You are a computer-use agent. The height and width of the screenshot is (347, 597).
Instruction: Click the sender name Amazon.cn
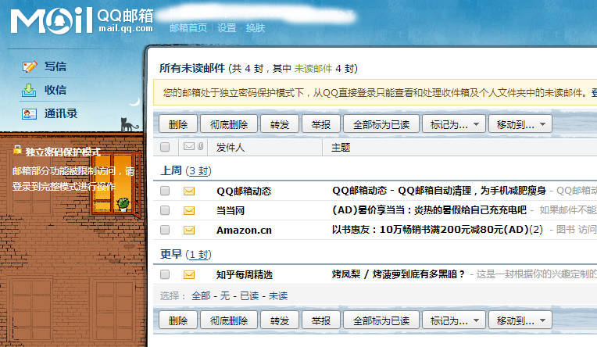click(x=244, y=230)
